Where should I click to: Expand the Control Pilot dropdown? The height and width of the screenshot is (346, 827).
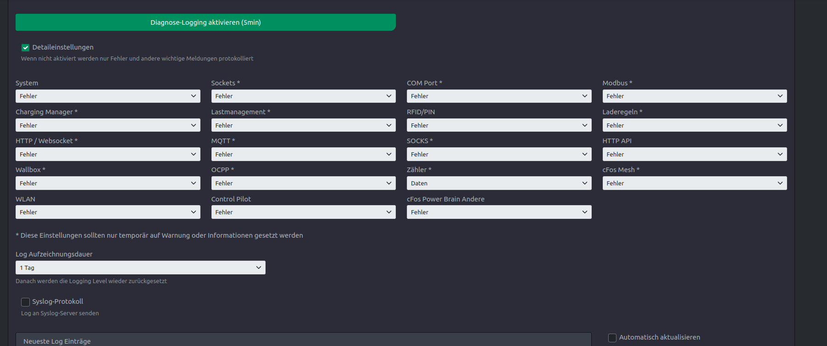coord(303,212)
